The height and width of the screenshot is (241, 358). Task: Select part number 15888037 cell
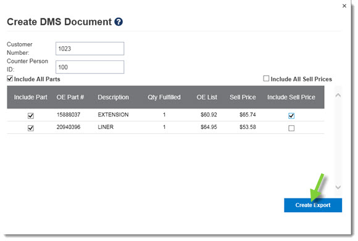[x=69, y=115]
